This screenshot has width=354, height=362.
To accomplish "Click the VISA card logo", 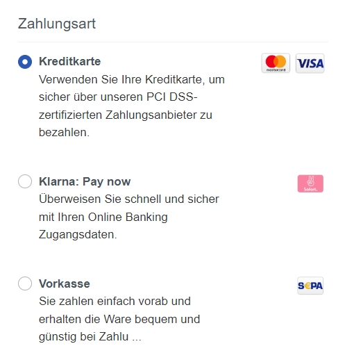I will pos(310,63).
